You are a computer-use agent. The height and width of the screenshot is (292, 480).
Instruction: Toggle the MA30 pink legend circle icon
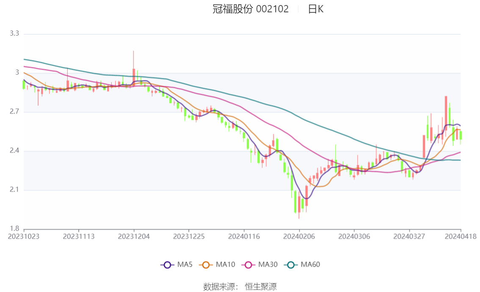coord(248,265)
